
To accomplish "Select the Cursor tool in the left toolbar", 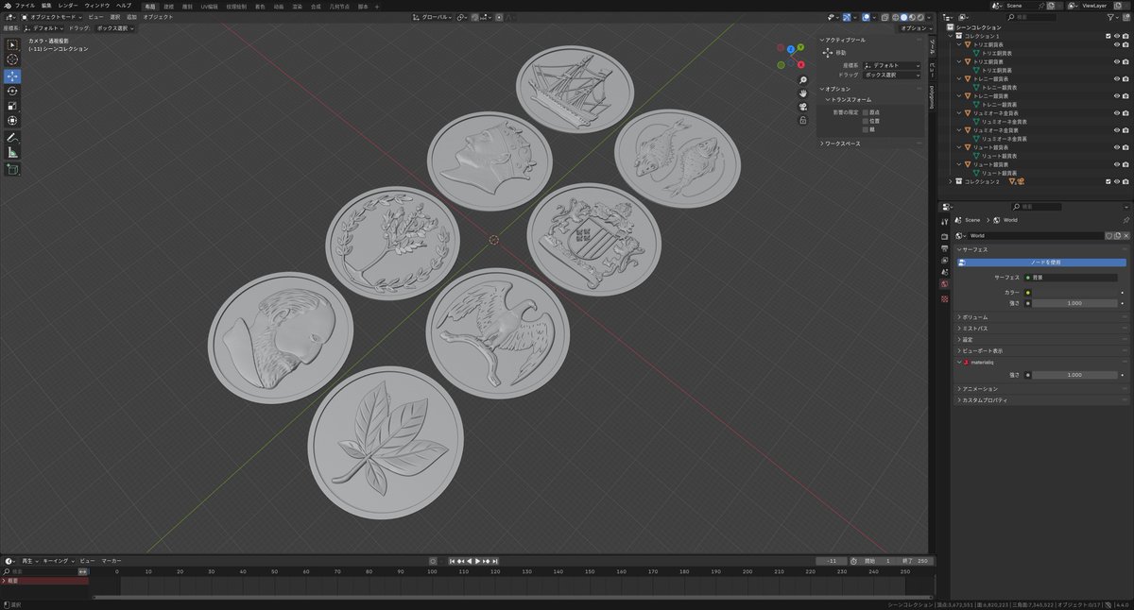I will click(x=13, y=59).
